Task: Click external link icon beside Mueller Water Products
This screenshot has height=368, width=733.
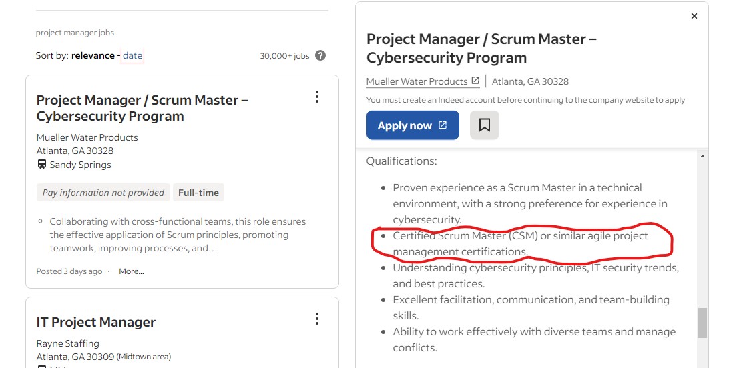Action: (475, 81)
